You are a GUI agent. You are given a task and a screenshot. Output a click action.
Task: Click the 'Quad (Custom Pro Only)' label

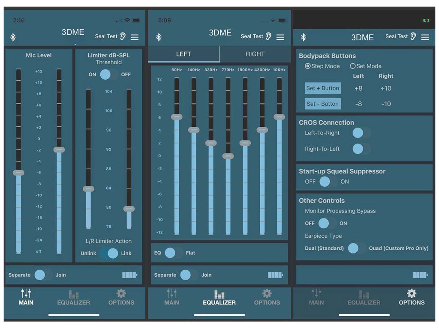tap(399, 248)
